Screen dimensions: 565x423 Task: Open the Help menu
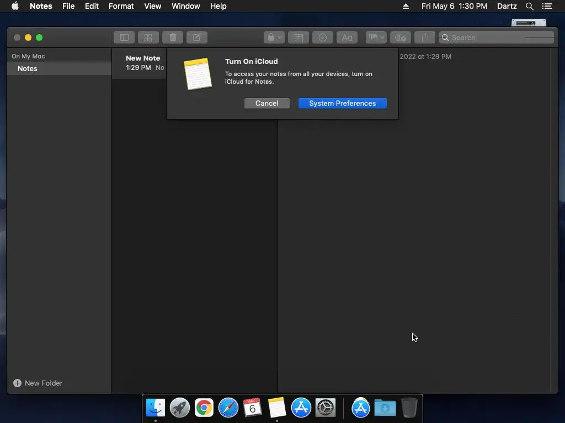[218, 6]
